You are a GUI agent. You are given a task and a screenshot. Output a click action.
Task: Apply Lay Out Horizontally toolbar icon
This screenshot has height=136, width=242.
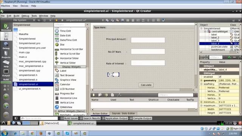pos(128,20)
